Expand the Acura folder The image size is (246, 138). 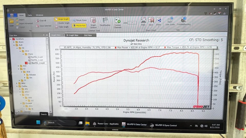click(x=14, y=42)
